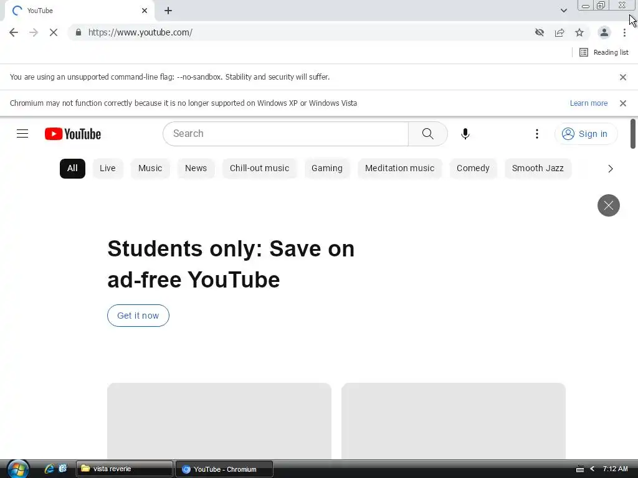Viewport: 638px width, 478px height.
Task: Click the lock site info icon
Action: pos(78,32)
